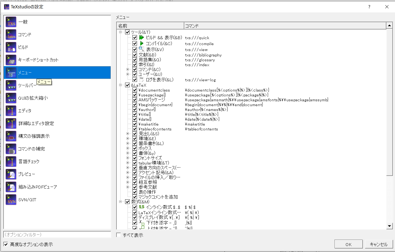
Task: Collapse the ツール(&T) tree node
Action: [x=120, y=32]
